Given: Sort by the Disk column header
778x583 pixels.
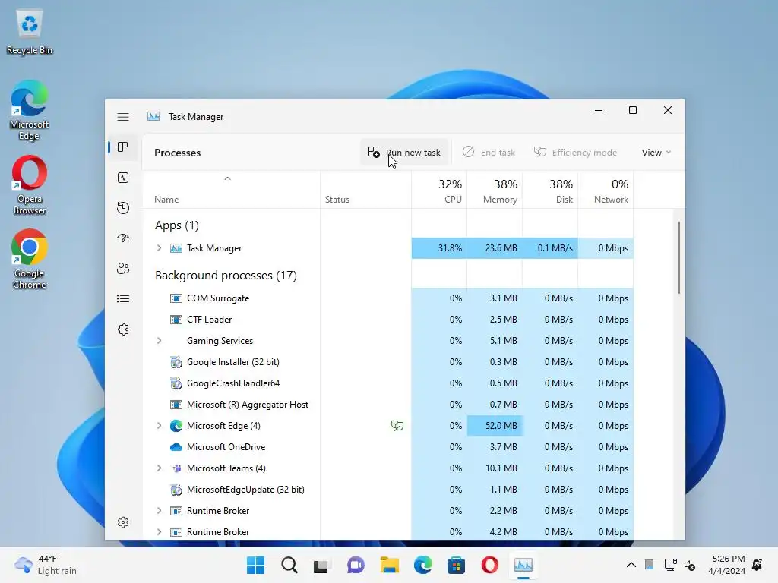Looking at the screenshot, I should coord(550,191).
